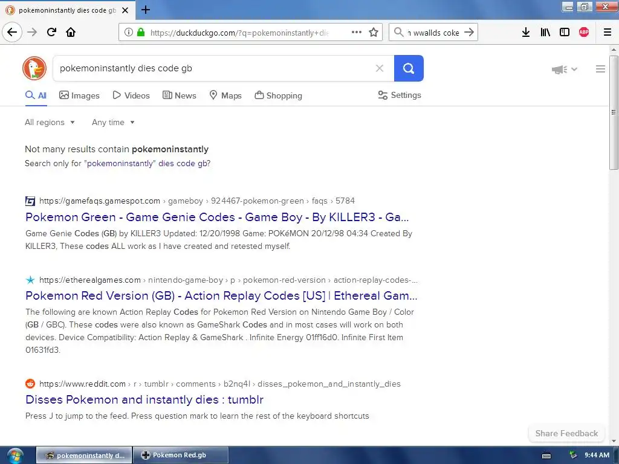Viewport: 619px width, 464px height.
Task: Click the magnifier icon in browser search box
Action: coord(399,32)
